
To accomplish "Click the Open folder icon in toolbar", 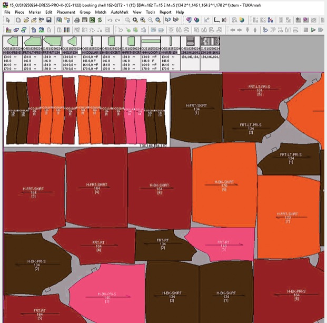I will pos(25,20).
